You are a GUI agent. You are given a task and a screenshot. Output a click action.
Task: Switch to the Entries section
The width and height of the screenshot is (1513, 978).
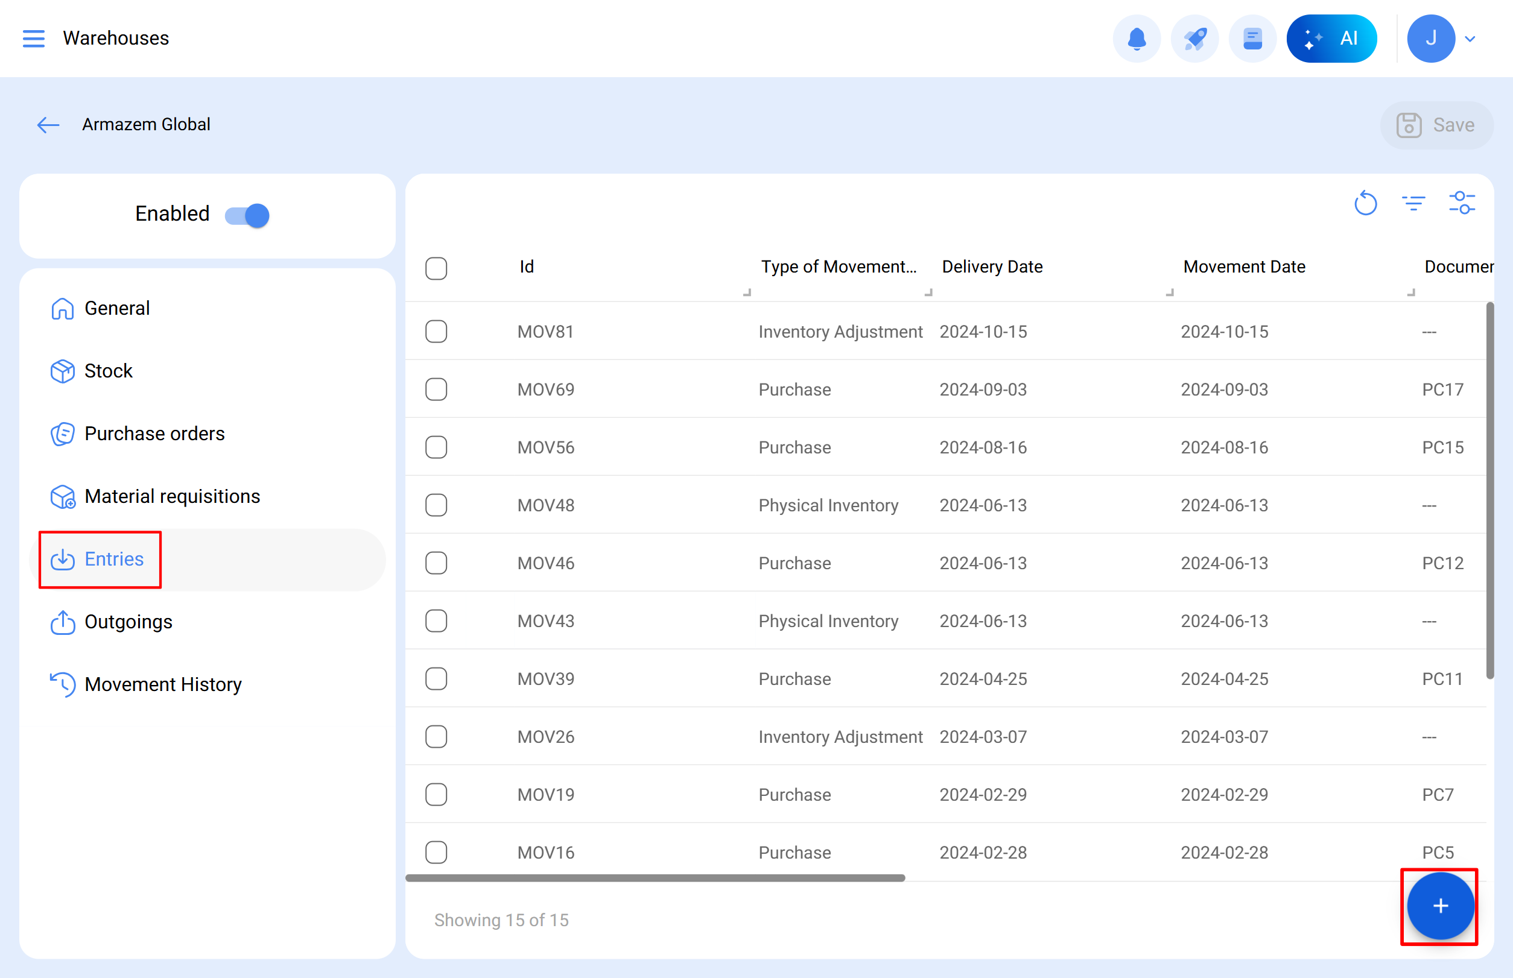(115, 560)
